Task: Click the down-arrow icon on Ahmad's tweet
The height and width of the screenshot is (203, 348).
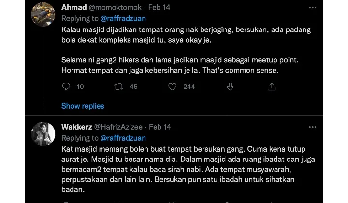Action: 230,87
